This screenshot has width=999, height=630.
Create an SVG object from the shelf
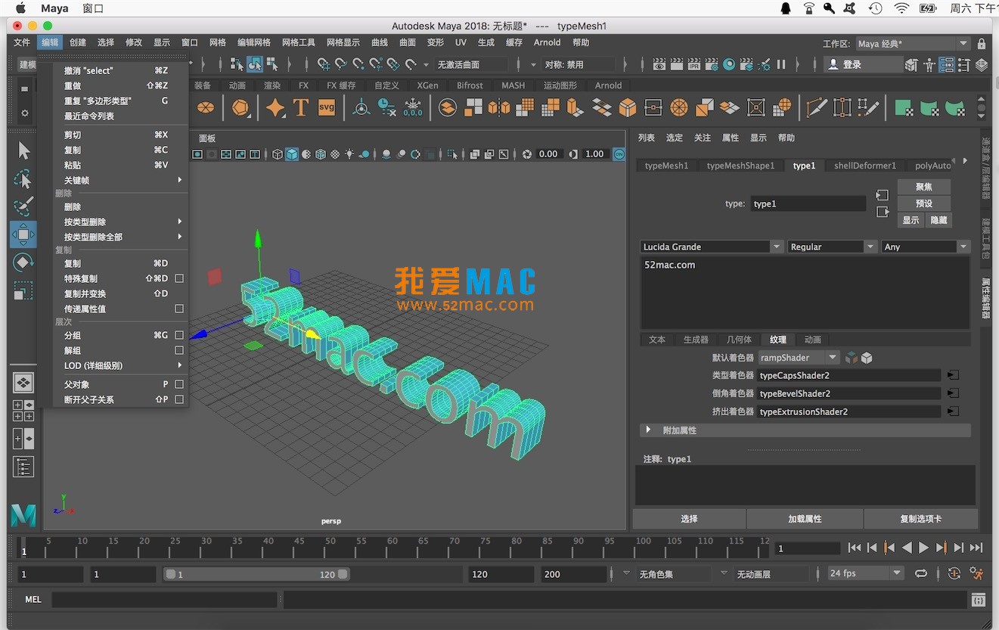point(325,107)
